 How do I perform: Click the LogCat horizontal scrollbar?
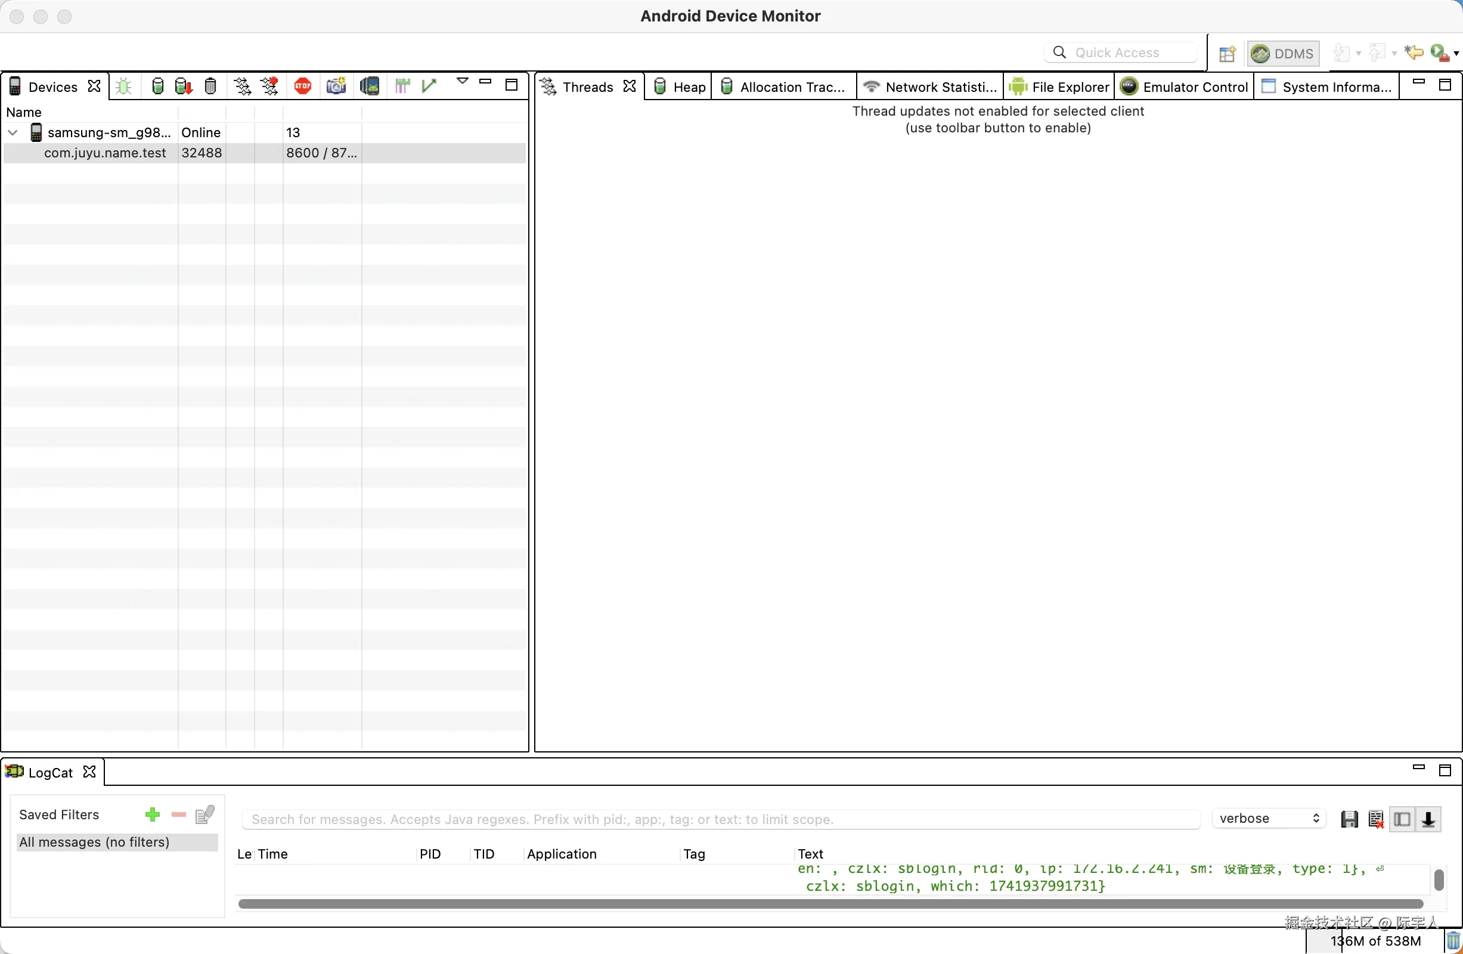(x=830, y=903)
